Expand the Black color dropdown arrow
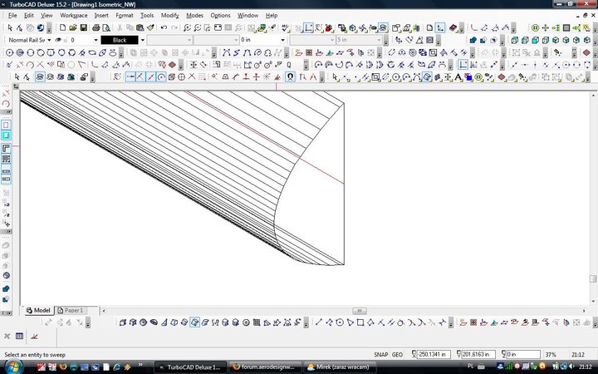This screenshot has height=374, width=598. coord(142,40)
